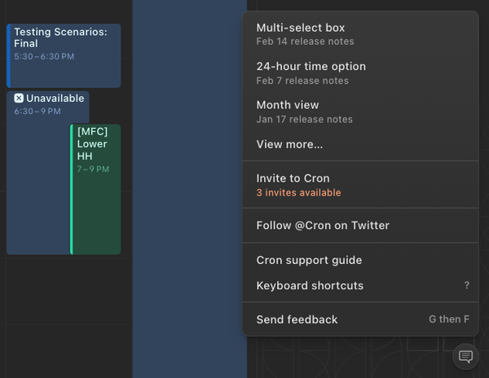Open Month view release notes entry

pos(360,112)
